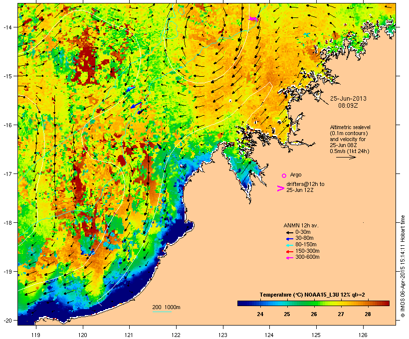Click longitude axis label 120

click(x=83, y=335)
